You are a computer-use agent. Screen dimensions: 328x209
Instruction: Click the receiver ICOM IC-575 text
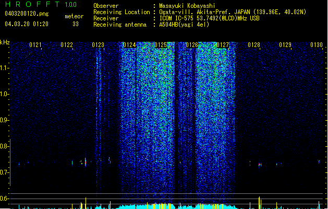point(209,18)
